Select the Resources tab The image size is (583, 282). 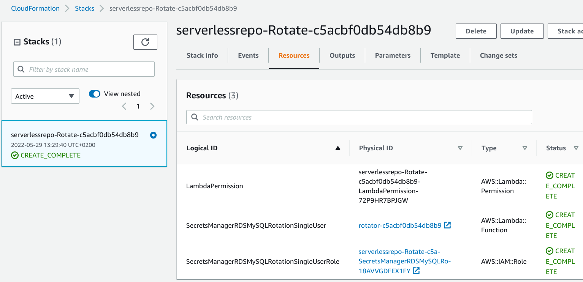coord(294,55)
